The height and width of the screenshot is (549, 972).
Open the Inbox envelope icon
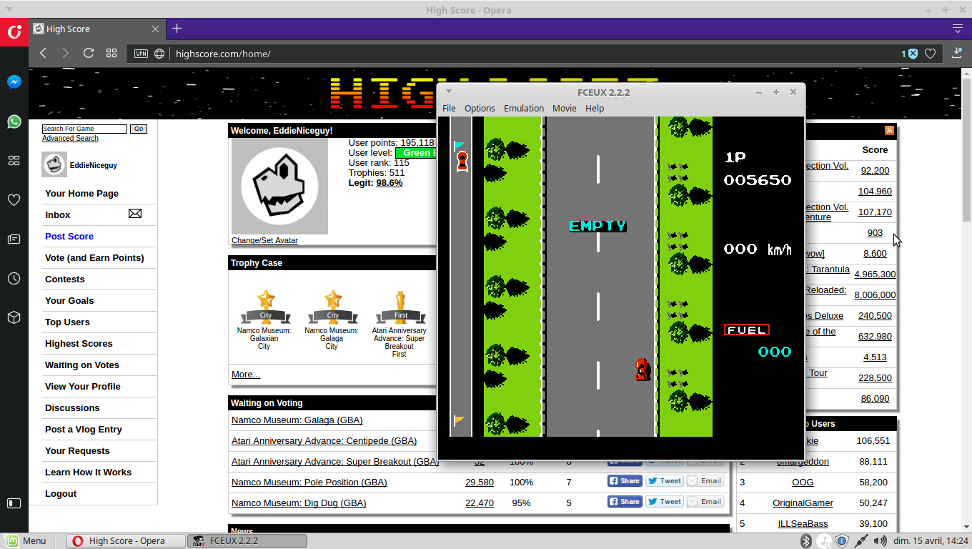click(x=134, y=214)
